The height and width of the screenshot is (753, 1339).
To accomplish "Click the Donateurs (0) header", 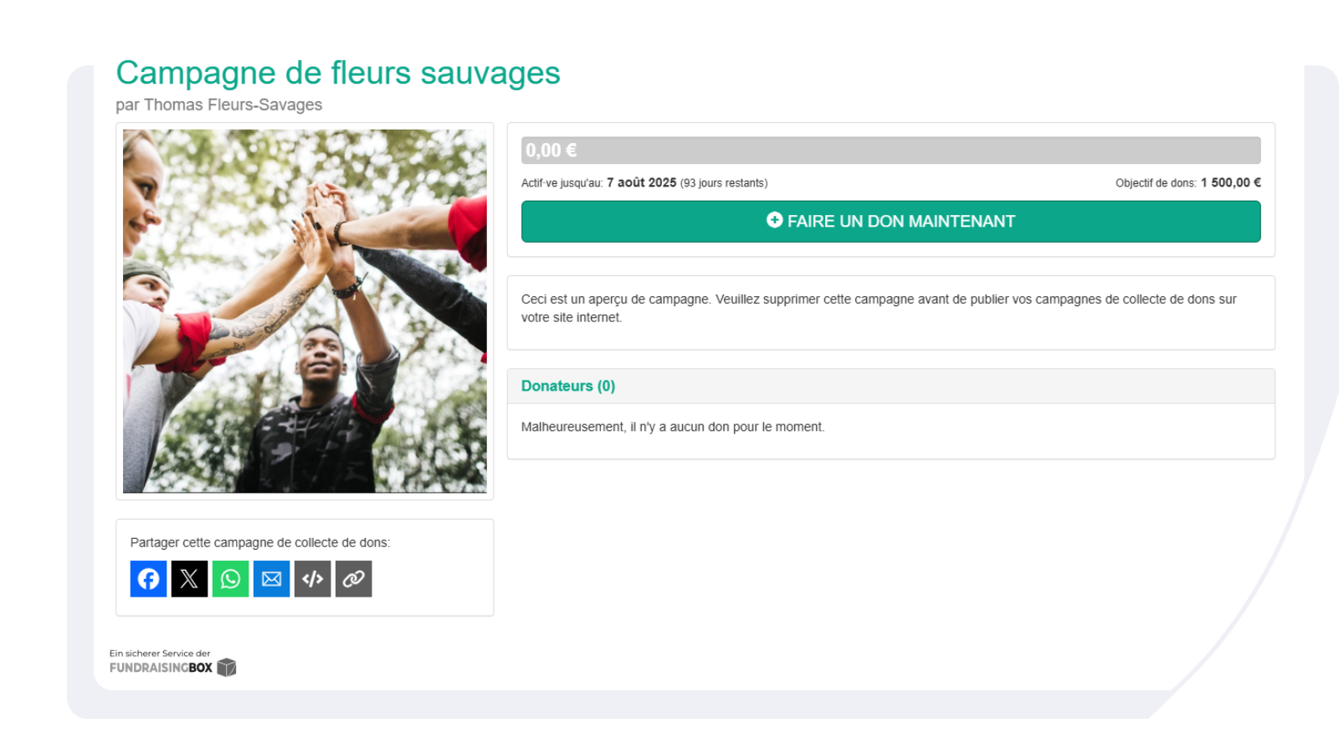I will coord(568,386).
